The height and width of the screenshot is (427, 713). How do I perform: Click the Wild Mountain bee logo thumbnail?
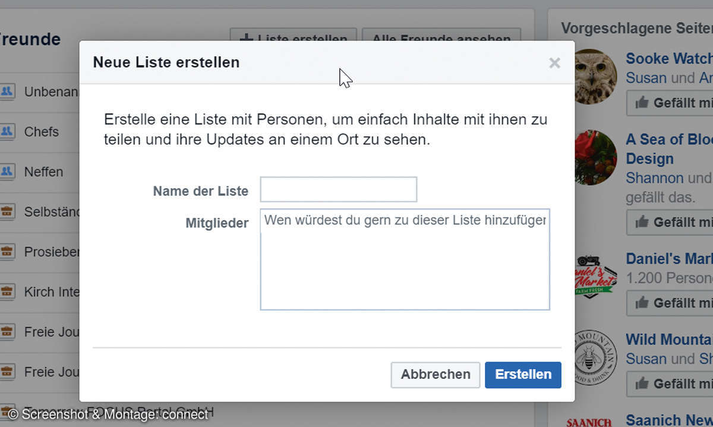tap(595, 358)
